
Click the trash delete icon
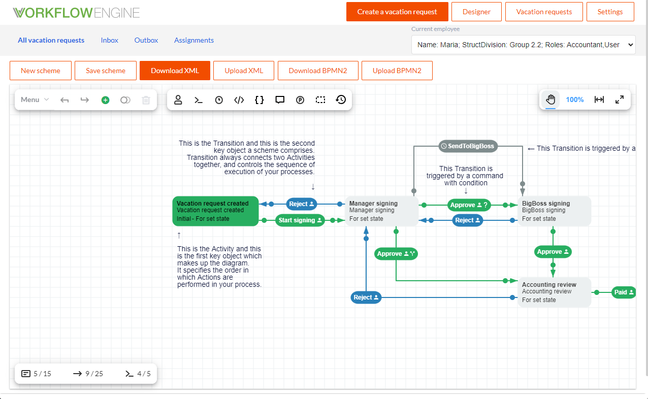pos(146,100)
